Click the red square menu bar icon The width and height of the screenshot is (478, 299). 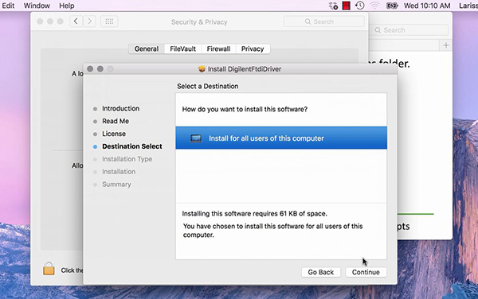(x=347, y=6)
